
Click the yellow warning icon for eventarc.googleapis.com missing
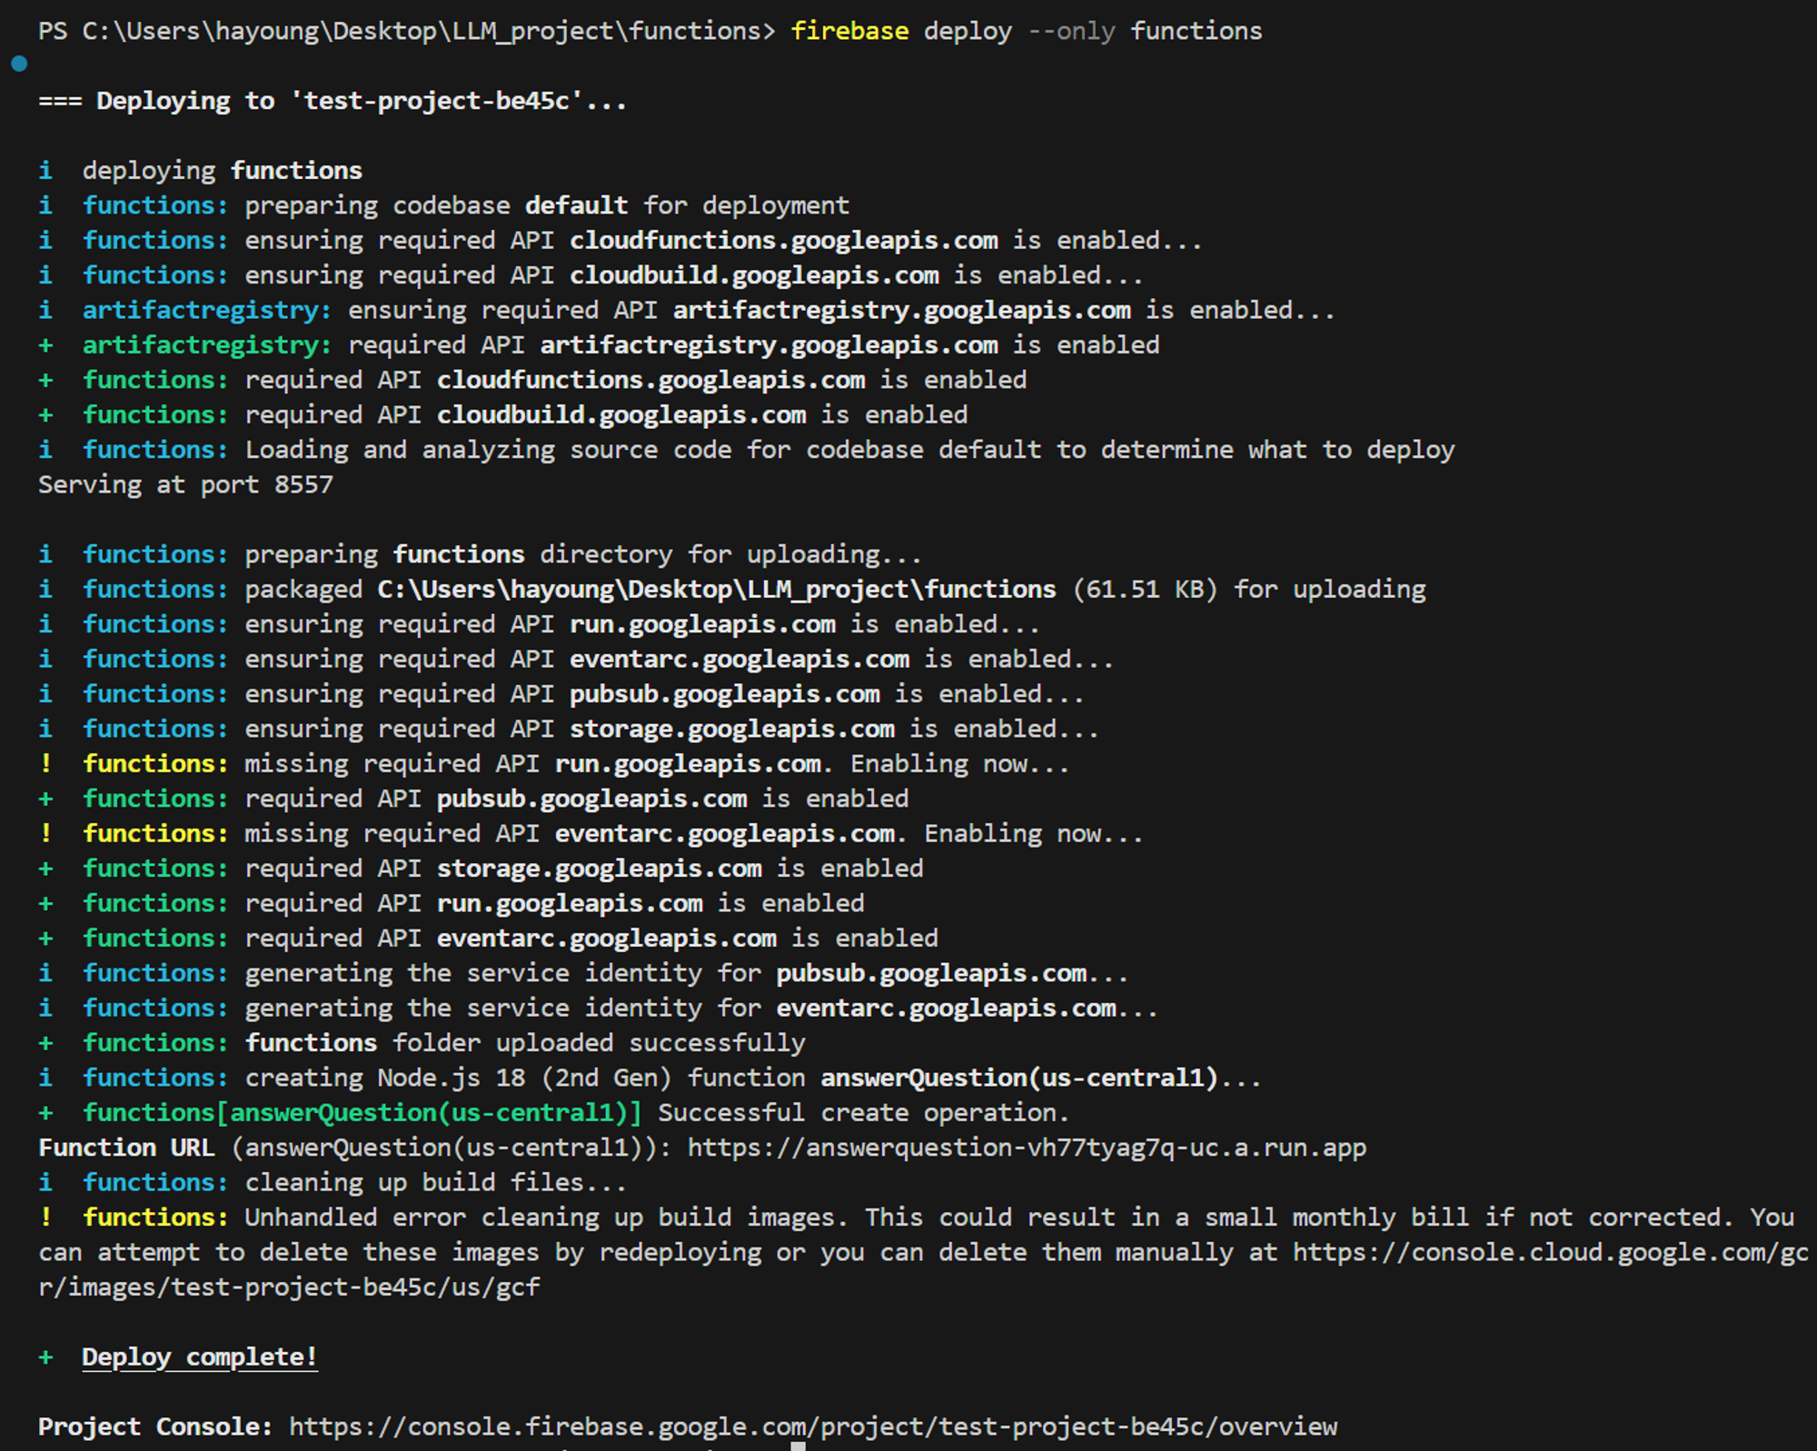pyautogui.click(x=45, y=833)
